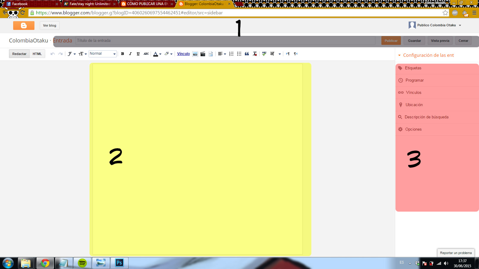
Task: Open the font family dropdown
Action: 71,54
